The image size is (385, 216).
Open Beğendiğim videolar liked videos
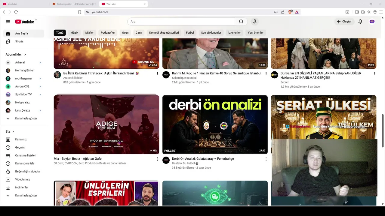coord(24,171)
